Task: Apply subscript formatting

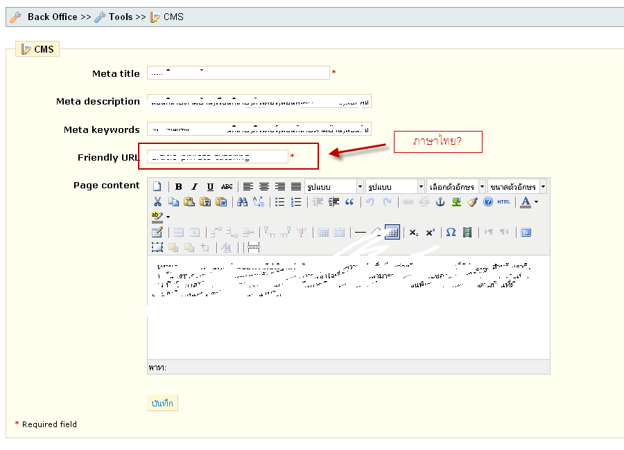Action: tap(414, 232)
